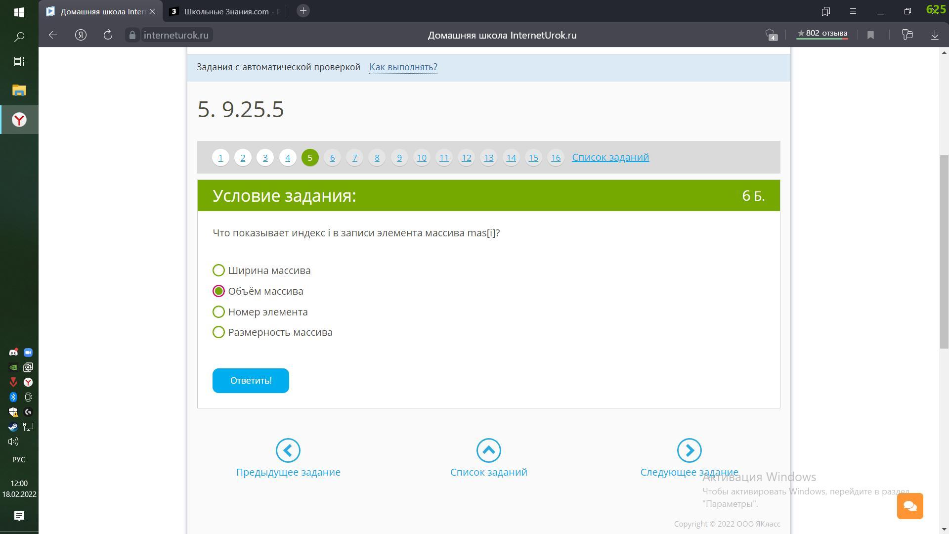Open the task list via up chevron circle
949x534 pixels.
pos(488,450)
